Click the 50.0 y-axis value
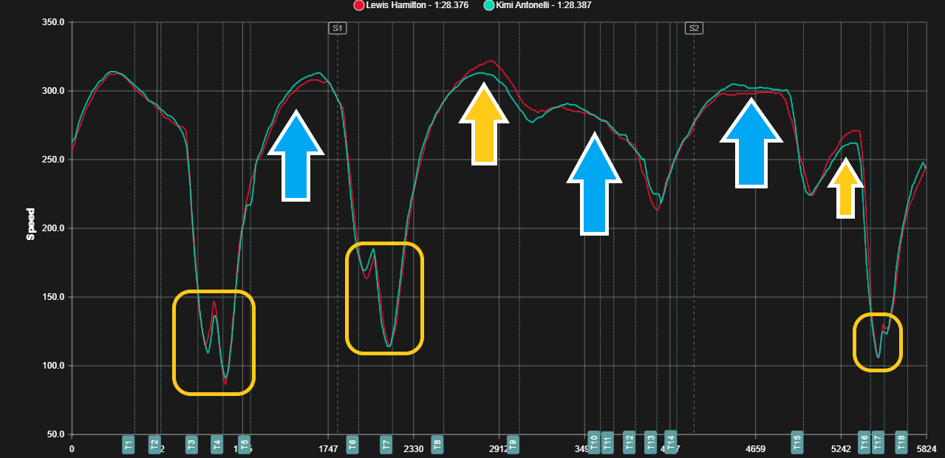Viewport: 945px width, 458px height. 55,434
